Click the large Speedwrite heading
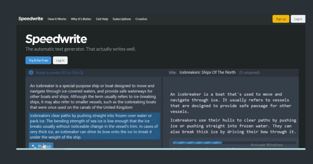Viewport: 313px width, 164px height. click(x=56, y=39)
